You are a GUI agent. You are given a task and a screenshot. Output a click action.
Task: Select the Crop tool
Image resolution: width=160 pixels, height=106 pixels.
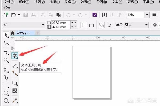coord(6,52)
